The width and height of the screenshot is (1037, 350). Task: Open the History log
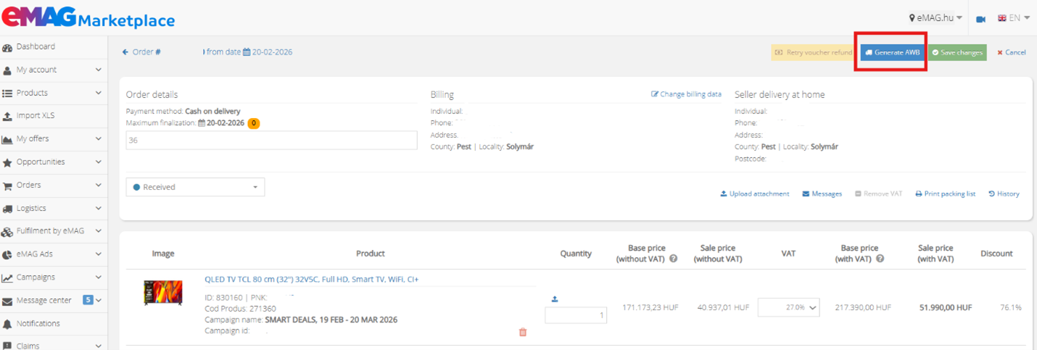(x=1004, y=193)
